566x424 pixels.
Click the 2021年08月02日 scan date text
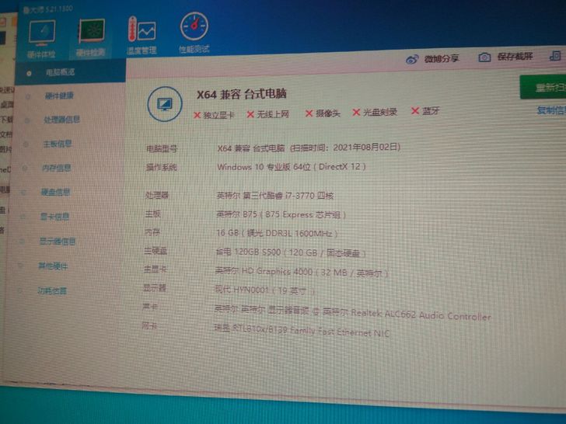click(x=365, y=147)
